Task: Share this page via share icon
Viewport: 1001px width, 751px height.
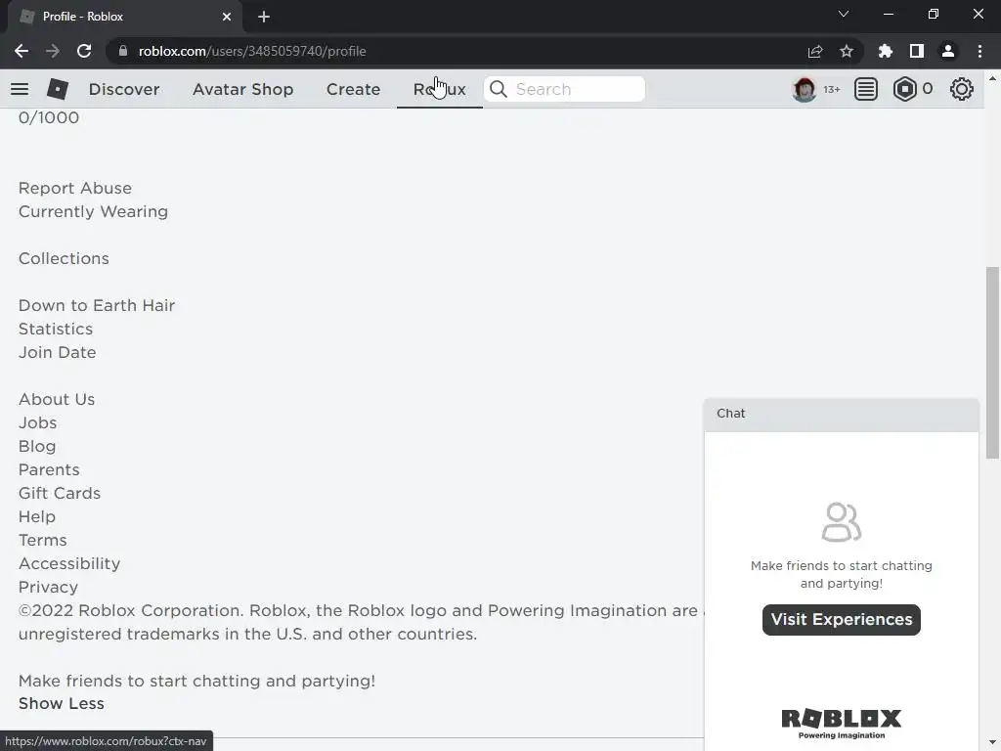Action: [815, 51]
